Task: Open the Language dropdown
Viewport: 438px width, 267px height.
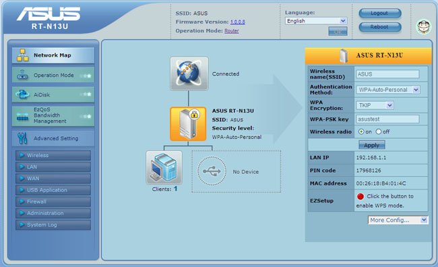Action: [316, 21]
